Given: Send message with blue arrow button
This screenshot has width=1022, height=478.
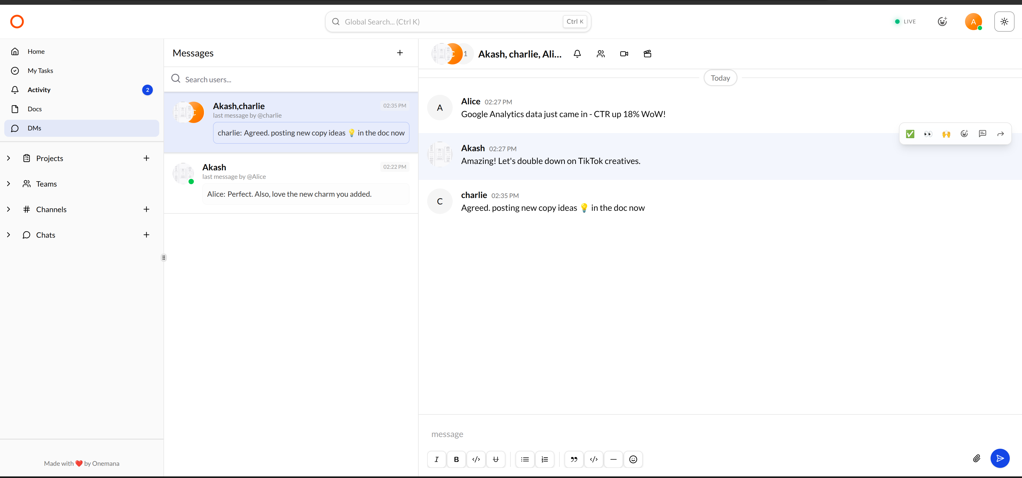Looking at the screenshot, I should 1000,459.
